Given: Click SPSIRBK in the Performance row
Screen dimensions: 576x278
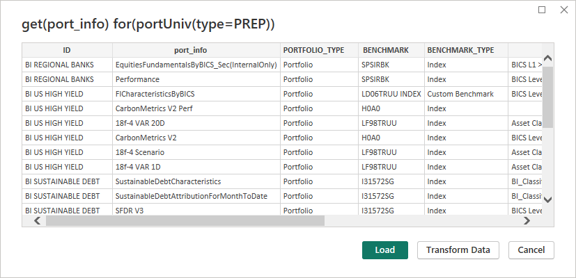Looking at the screenshot, I should [391, 79].
